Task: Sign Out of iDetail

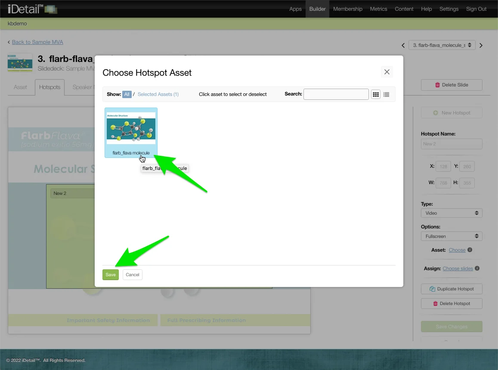Action: coord(476,9)
